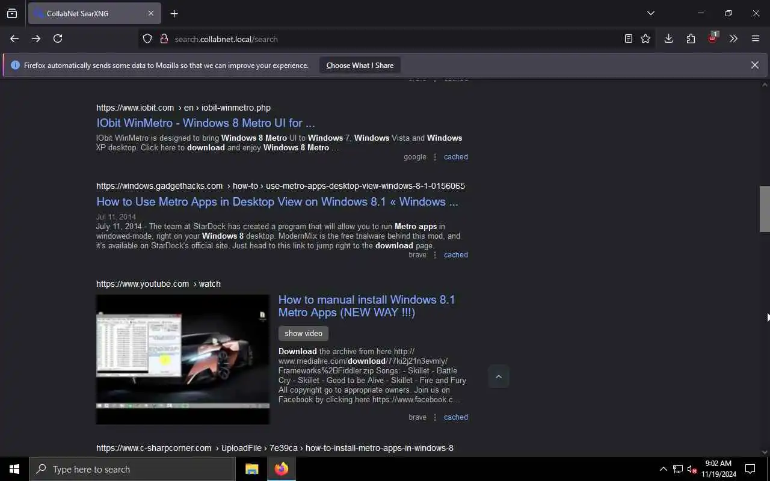This screenshot has height=481, width=770.
Task: Toggle Reader View icon
Action: pos(628,38)
